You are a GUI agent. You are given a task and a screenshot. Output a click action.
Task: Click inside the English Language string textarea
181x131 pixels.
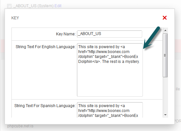[x=110, y=70]
